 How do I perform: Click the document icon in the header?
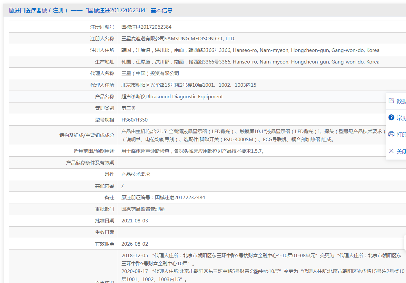click(11, 10)
